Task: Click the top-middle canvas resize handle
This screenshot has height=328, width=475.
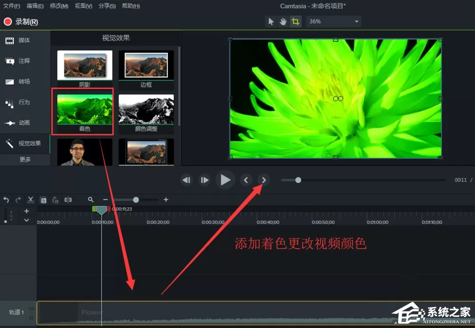Action: click(x=335, y=39)
